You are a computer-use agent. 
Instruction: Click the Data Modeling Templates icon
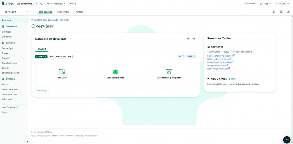[169, 72]
